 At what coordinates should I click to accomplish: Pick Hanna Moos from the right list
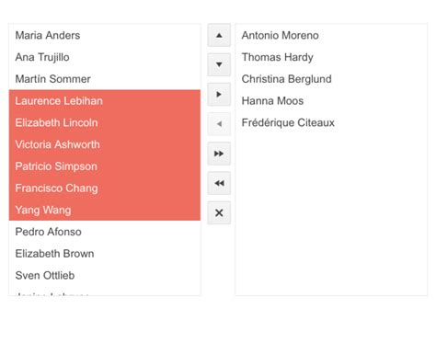click(331, 101)
